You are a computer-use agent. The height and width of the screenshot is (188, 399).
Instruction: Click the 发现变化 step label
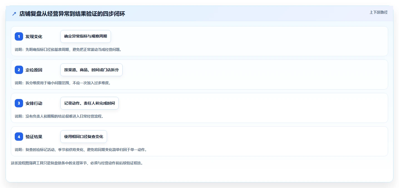[x=34, y=36]
